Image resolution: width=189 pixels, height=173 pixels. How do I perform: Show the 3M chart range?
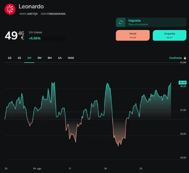coord(39,58)
